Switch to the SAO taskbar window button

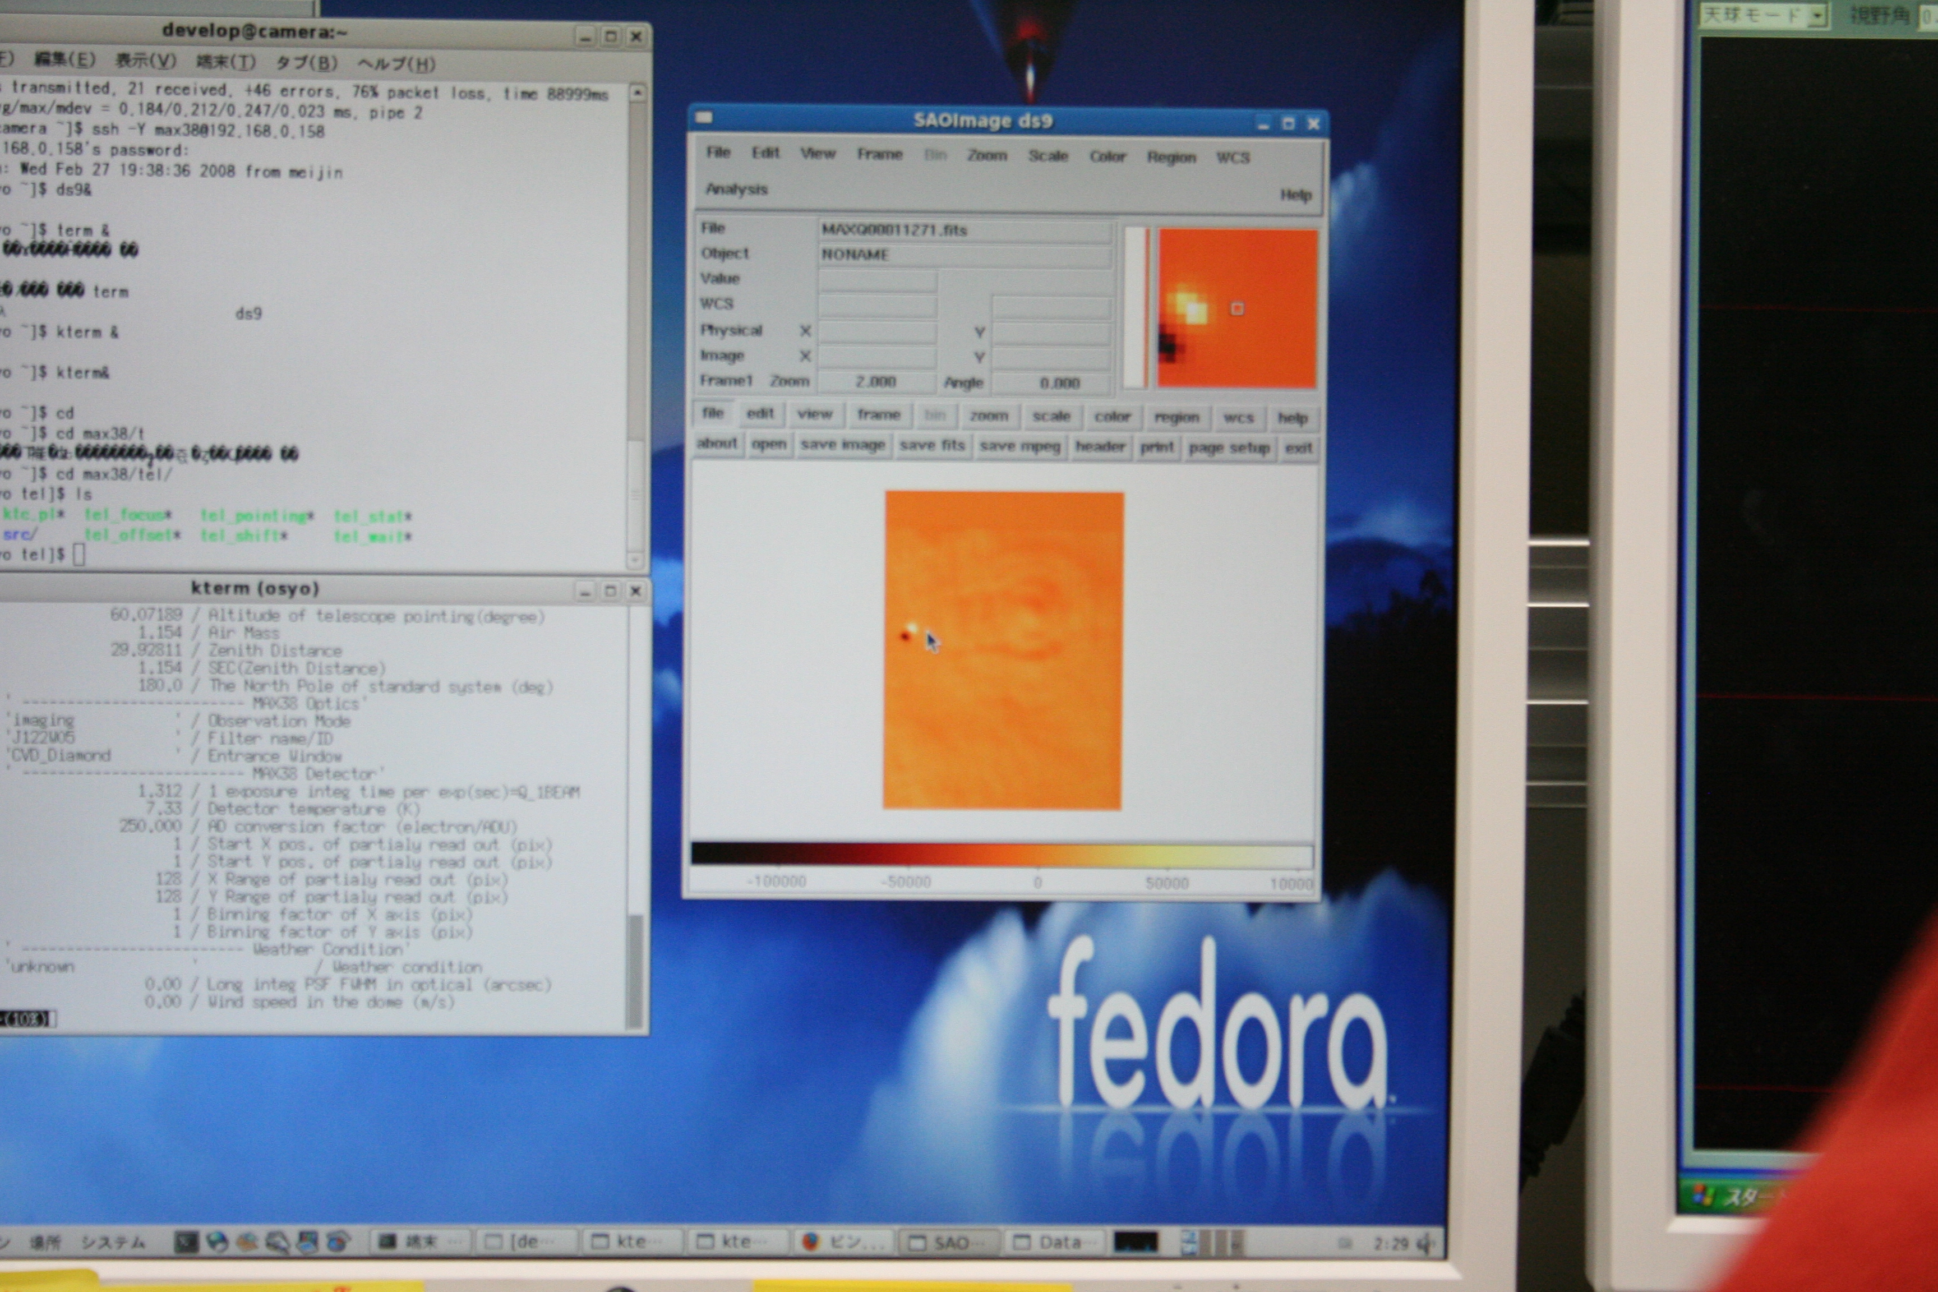[948, 1243]
